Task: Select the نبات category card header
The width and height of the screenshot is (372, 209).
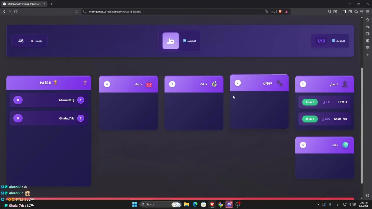Action: [194, 84]
